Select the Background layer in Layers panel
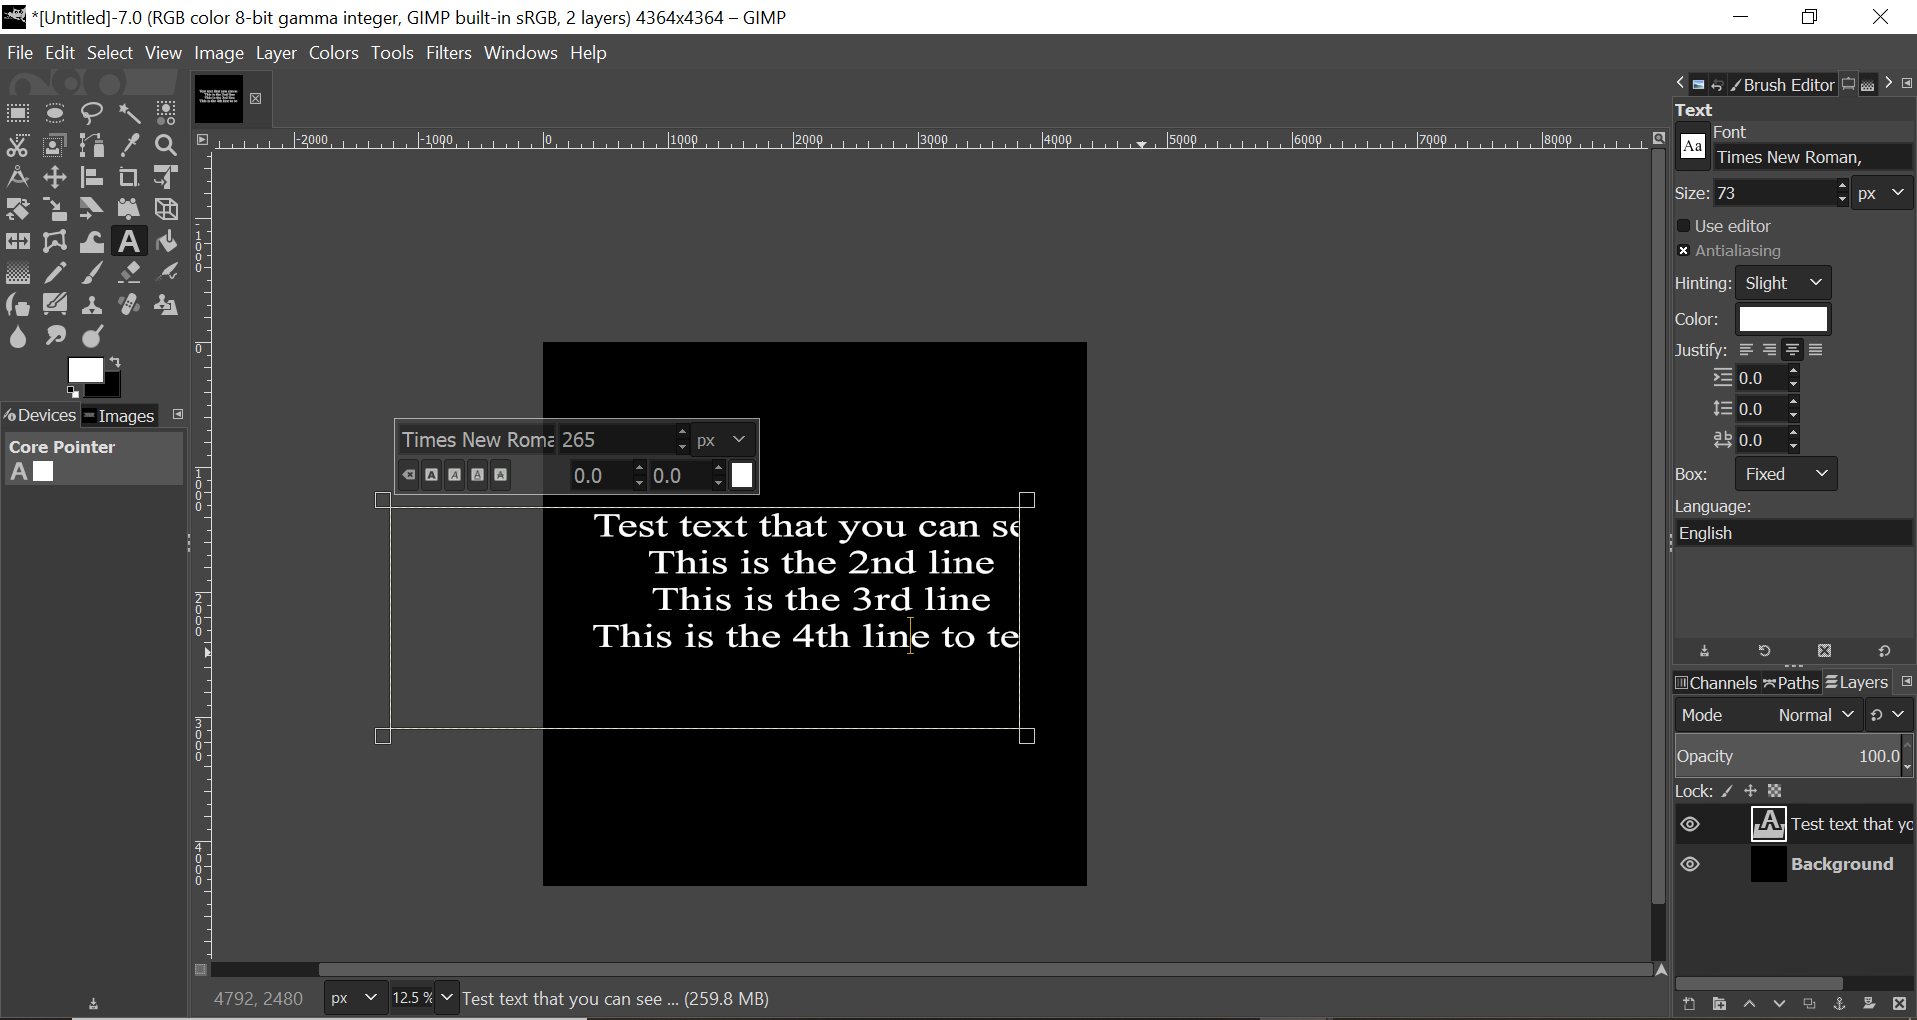 tap(1841, 865)
